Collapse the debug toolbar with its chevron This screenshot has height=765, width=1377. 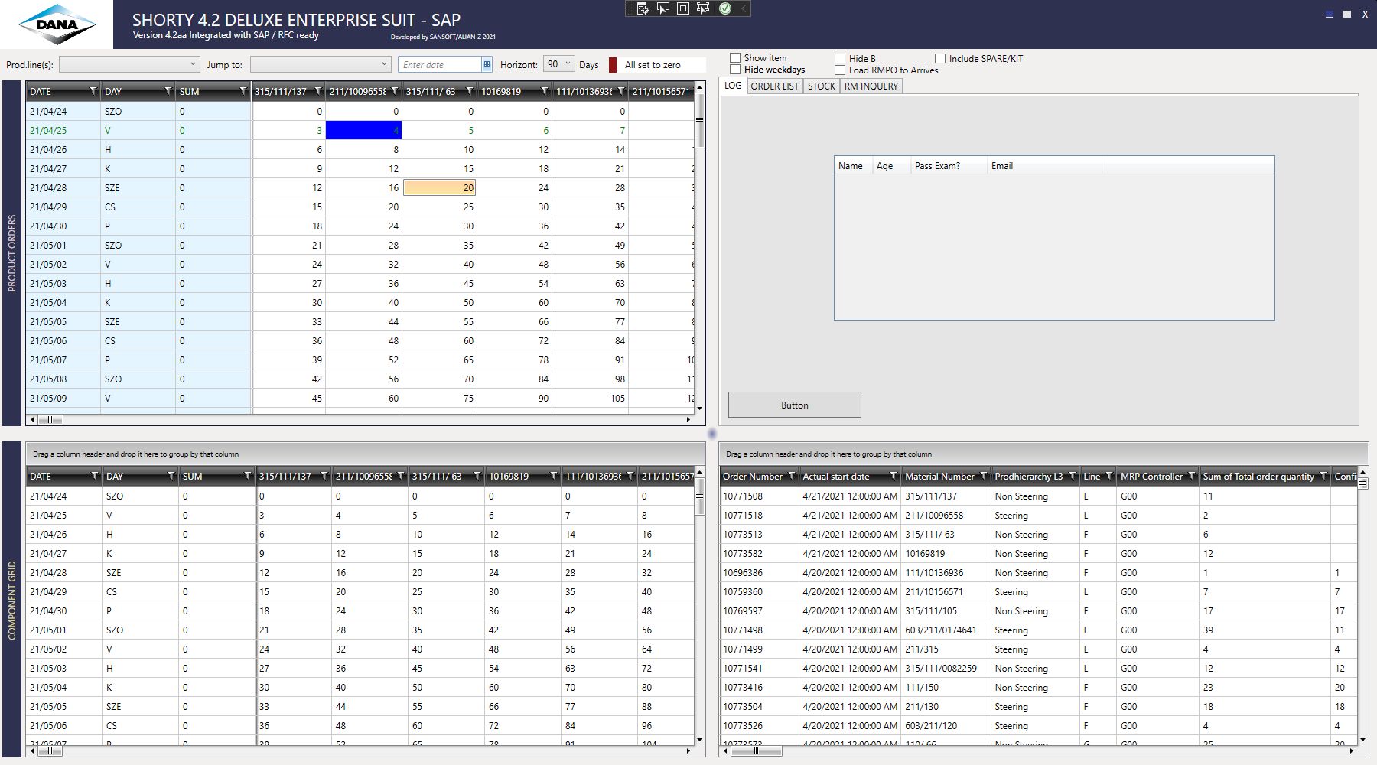point(744,8)
